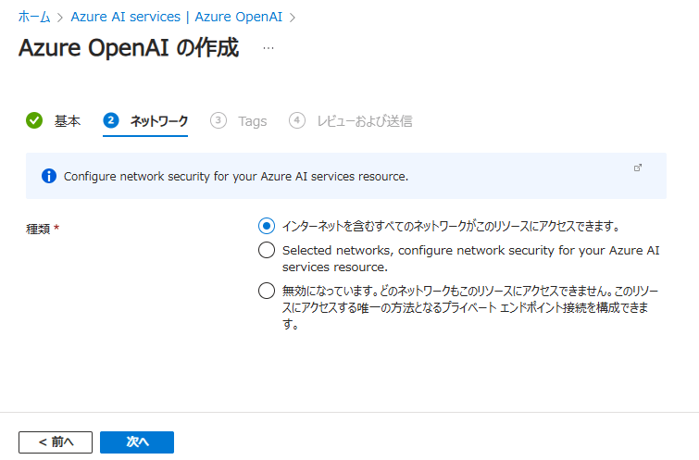Click breadcrumb chevron after ホーム
The image size is (699, 460).
[x=60, y=18]
